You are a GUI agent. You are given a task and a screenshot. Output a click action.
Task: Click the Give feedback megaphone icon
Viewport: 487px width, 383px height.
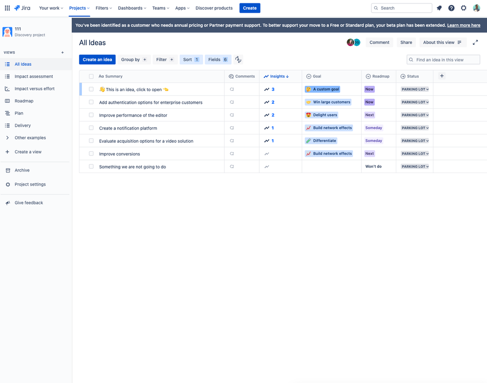pyautogui.click(x=8, y=203)
